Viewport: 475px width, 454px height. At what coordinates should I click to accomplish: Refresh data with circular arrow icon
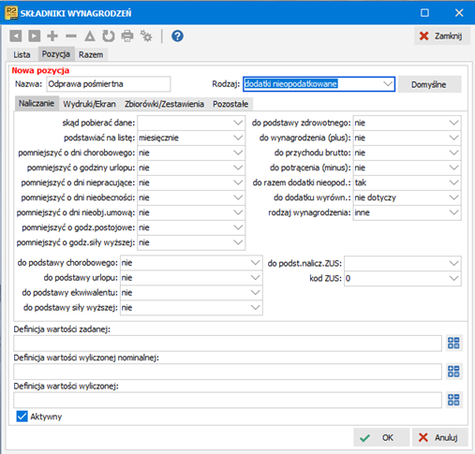pos(109,36)
